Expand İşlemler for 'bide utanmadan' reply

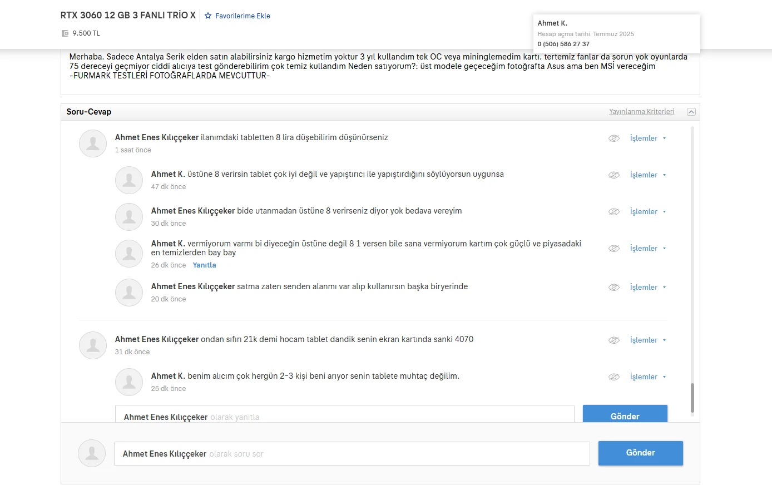tap(648, 212)
